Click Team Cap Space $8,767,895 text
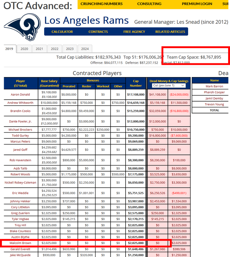 (194, 57)
